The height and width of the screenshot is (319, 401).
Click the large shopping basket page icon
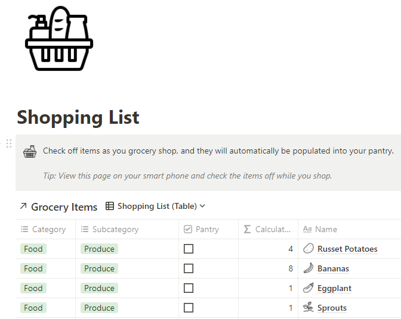click(59, 38)
